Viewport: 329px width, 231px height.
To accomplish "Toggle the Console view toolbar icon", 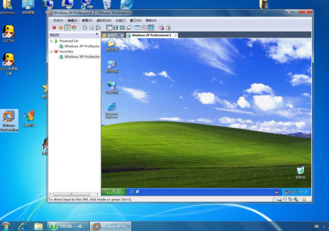I will 151,28.
